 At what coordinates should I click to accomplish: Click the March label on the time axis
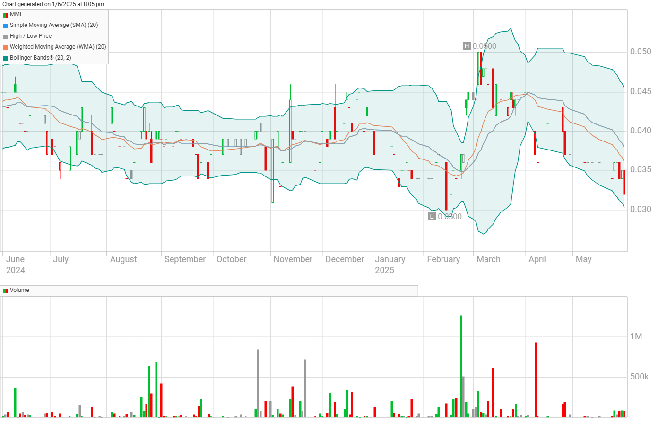[x=488, y=259]
